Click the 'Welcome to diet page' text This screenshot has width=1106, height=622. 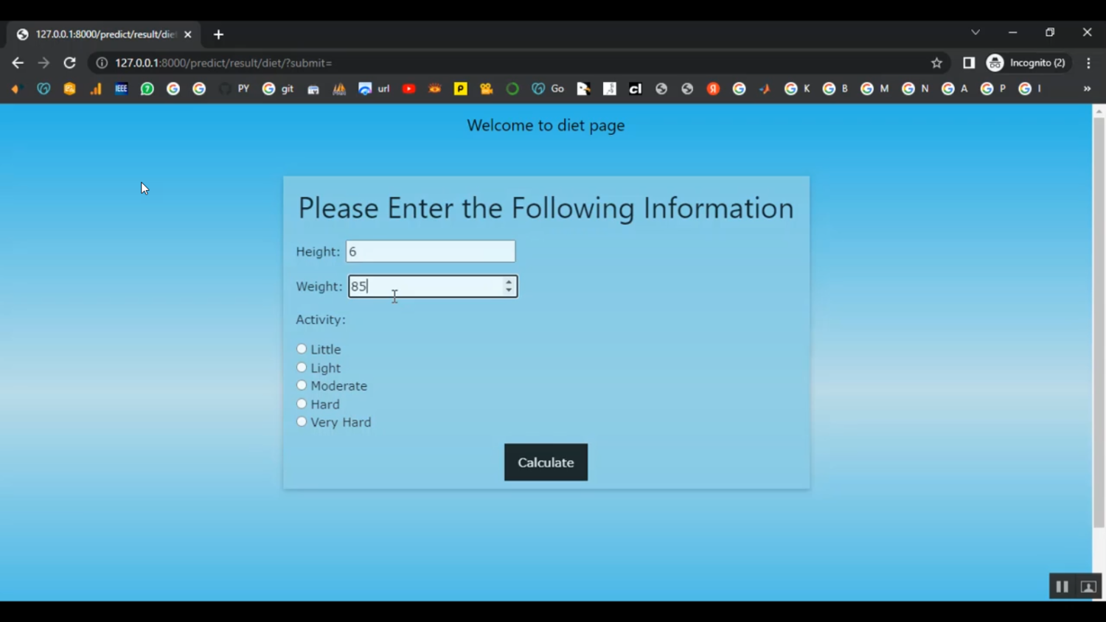click(546, 125)
